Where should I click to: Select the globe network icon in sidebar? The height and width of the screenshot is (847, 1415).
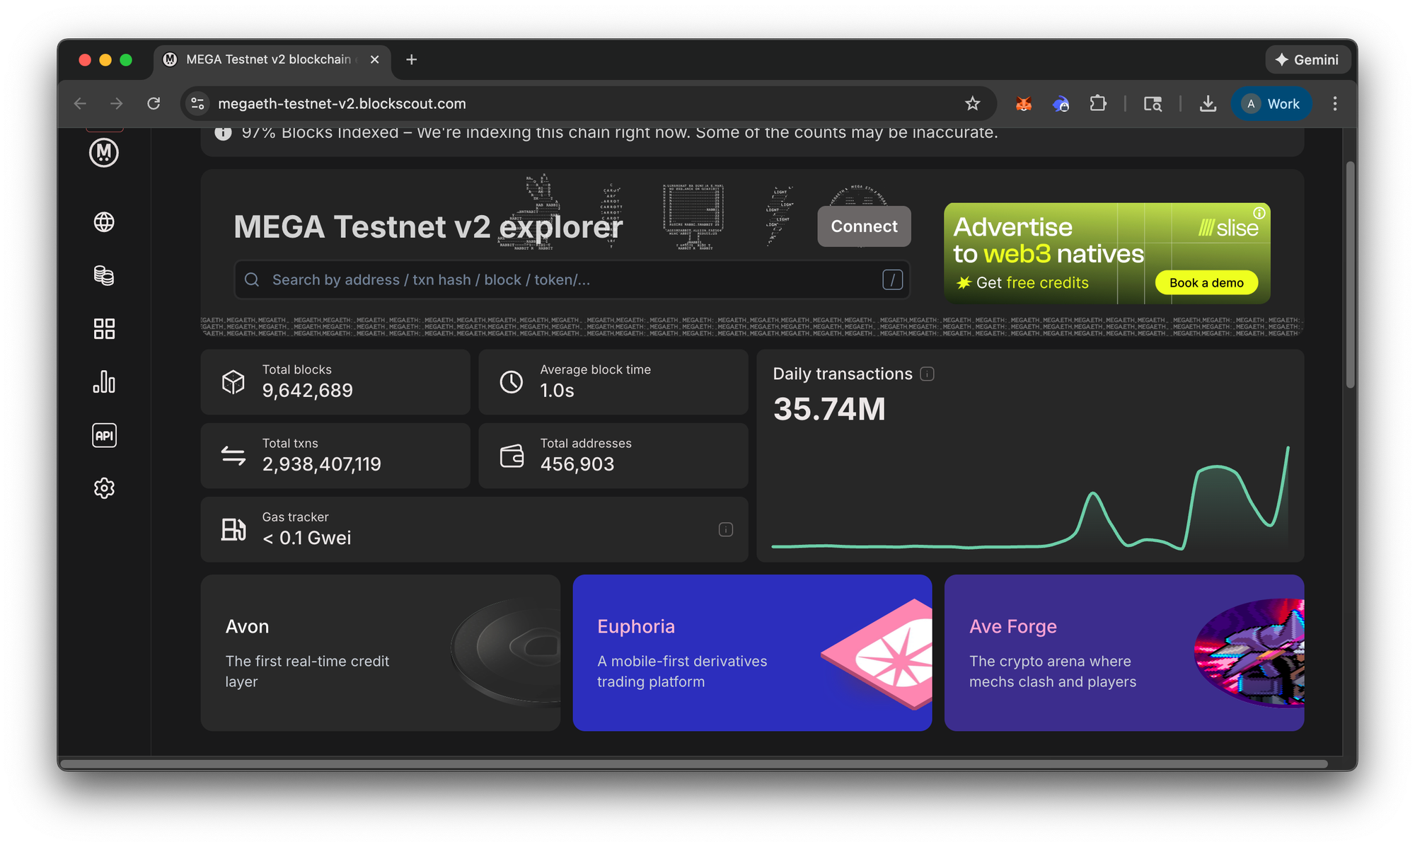point(104,222)
